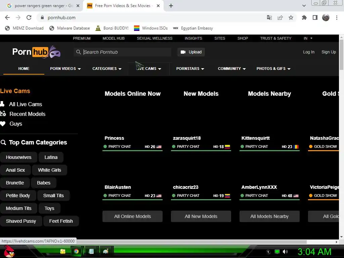Click the All New Models button
Viewport: 344px width, 258px height.
tap(201, 216)
